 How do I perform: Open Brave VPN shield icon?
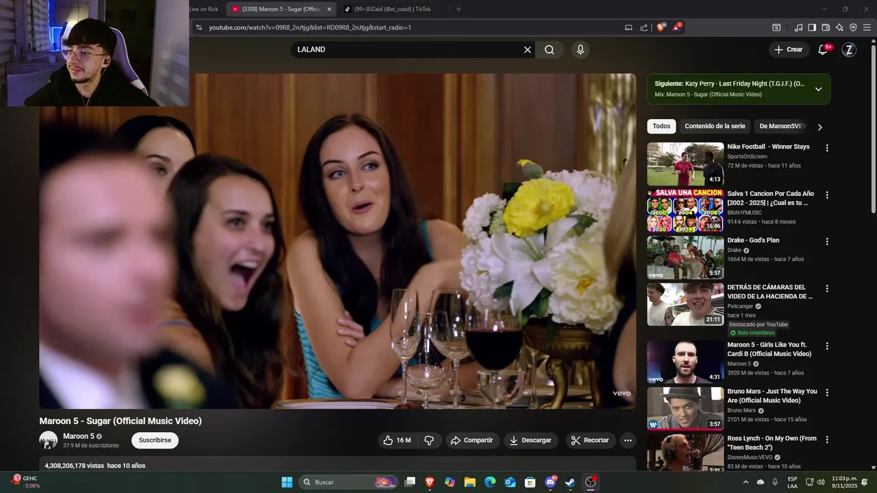[x=853, y=27]
